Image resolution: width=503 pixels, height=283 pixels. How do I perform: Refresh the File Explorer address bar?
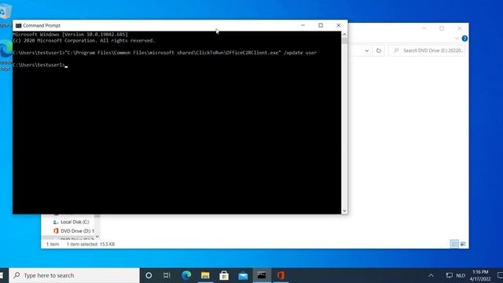pyautogui.click(x=379, y=50)
